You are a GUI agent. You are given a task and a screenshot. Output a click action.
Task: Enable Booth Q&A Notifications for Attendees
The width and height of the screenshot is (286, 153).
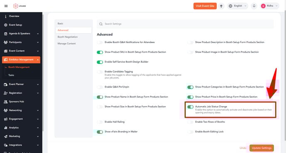point(100,42)
